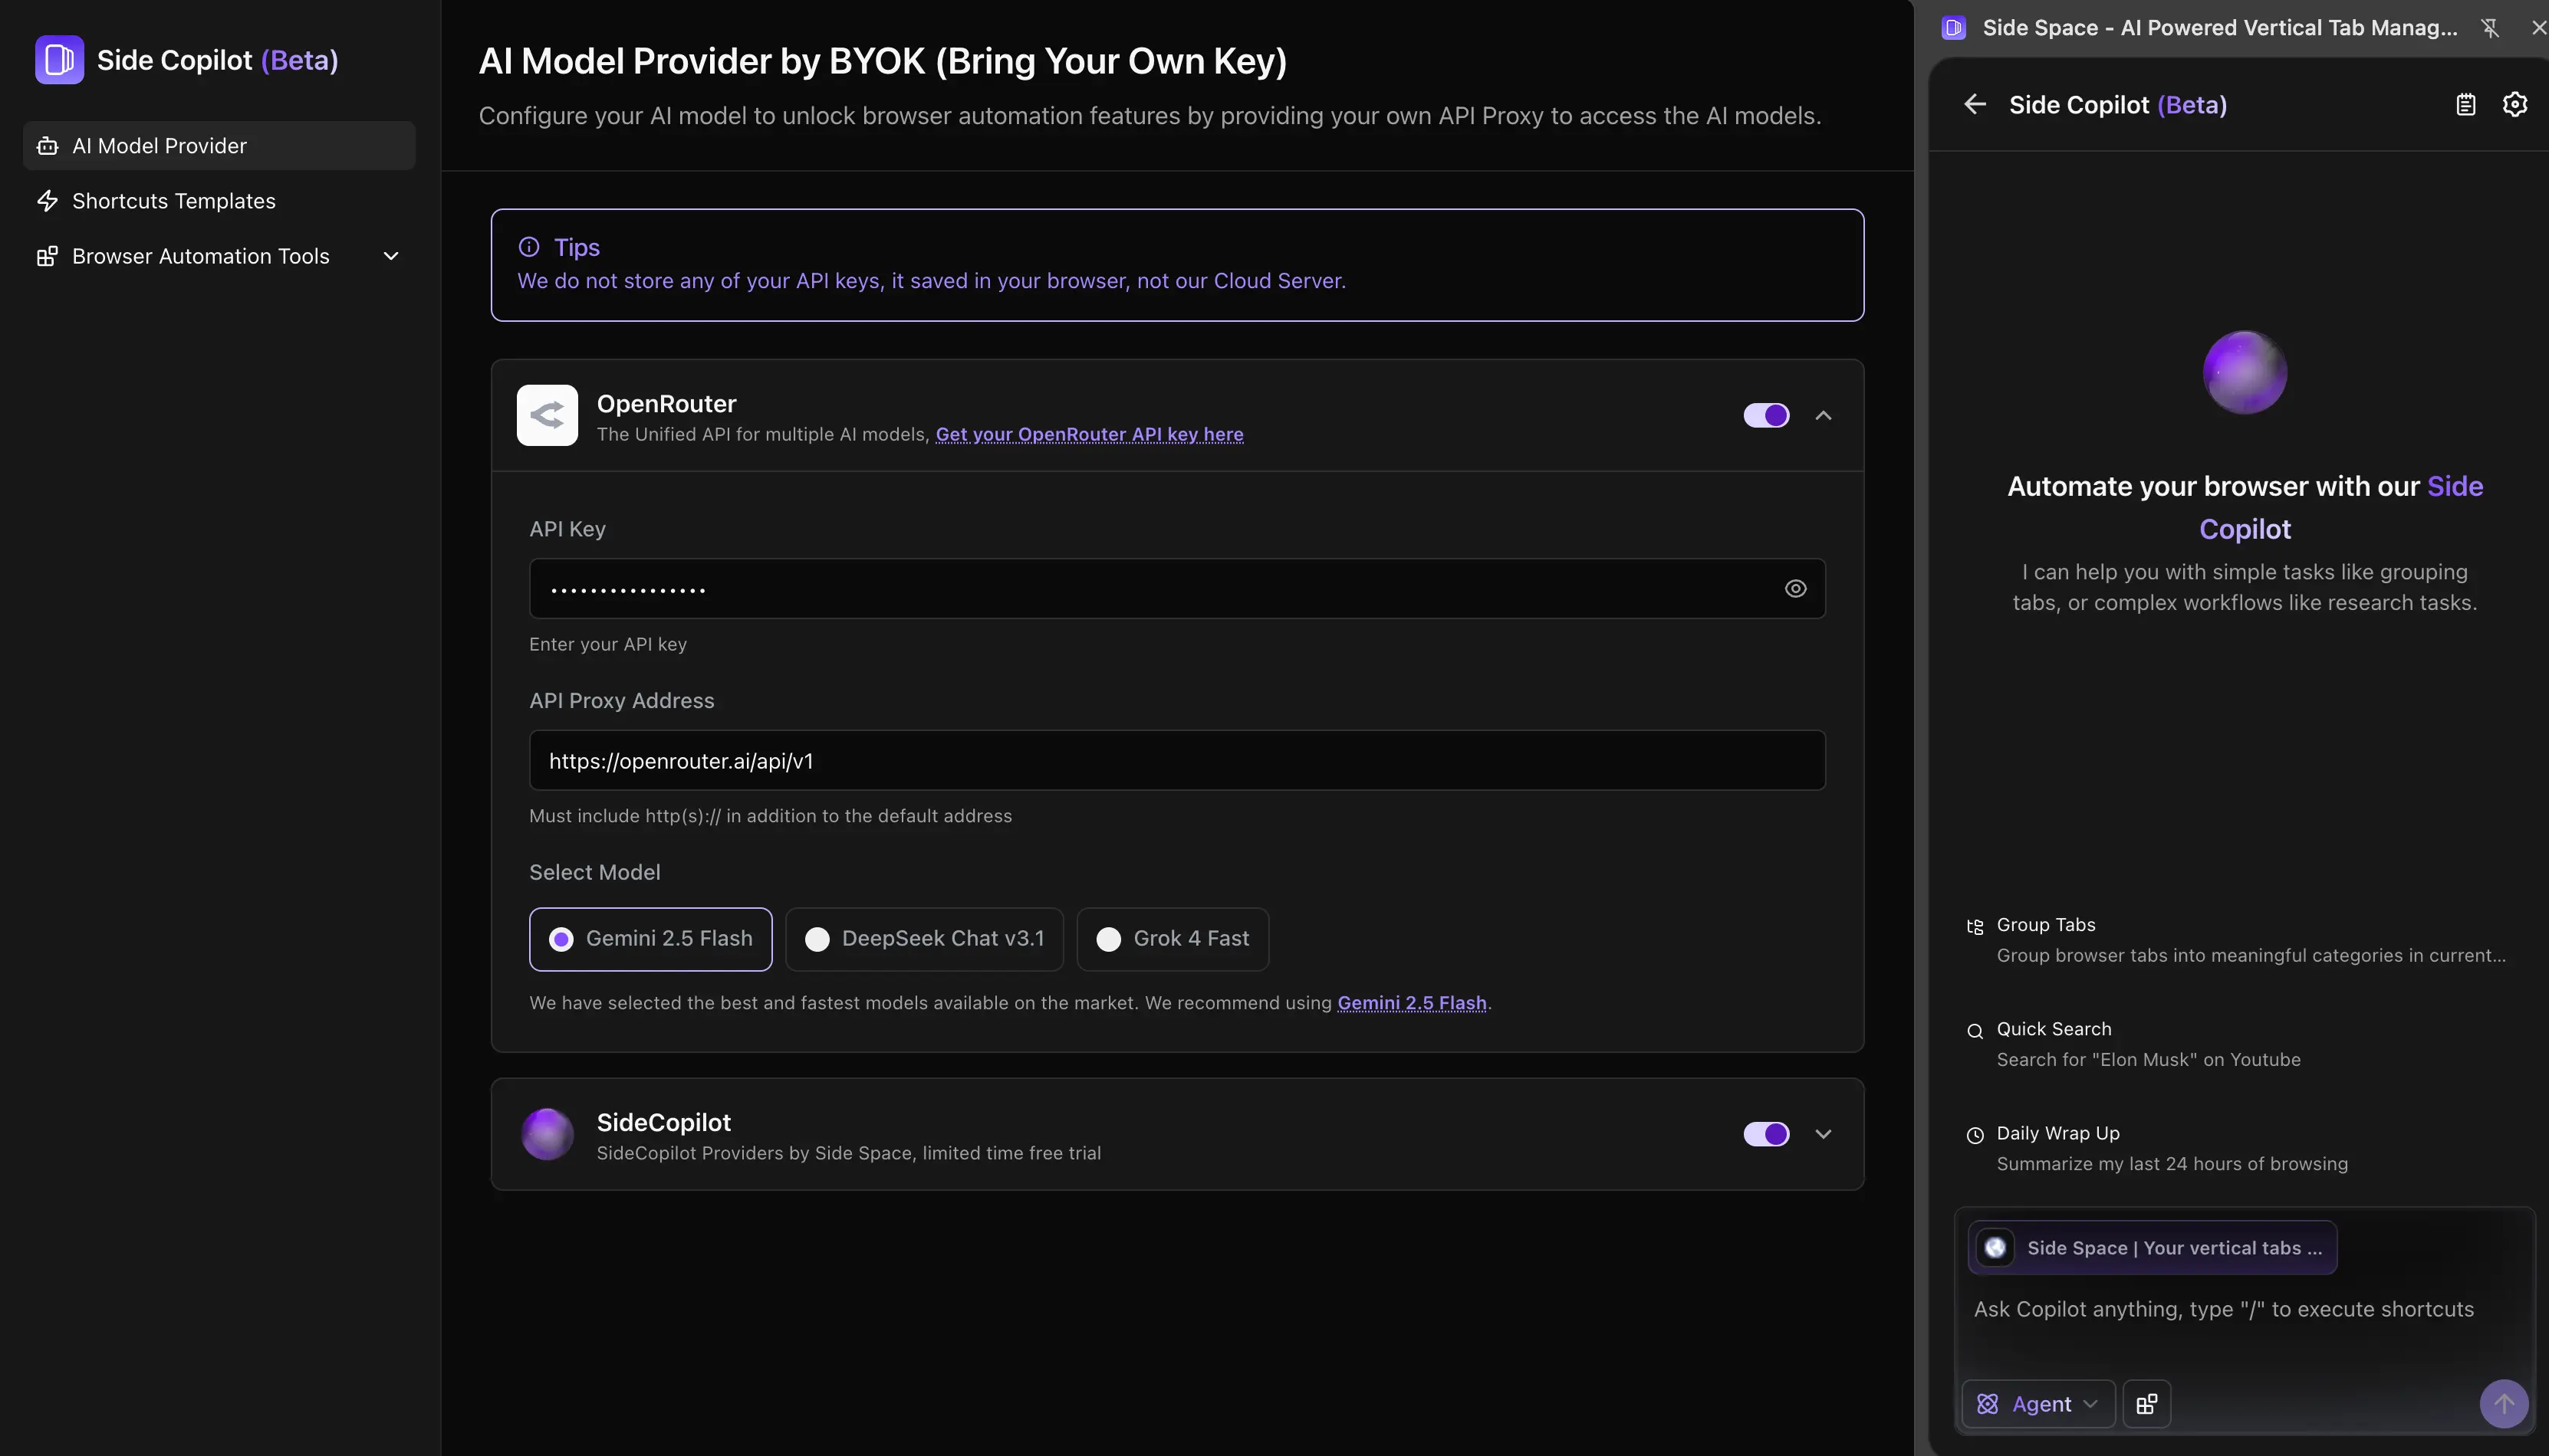2549x1456 pixels.
Task: Click the Side Copilot logo in sidebar
Action: tap(59, 60)
